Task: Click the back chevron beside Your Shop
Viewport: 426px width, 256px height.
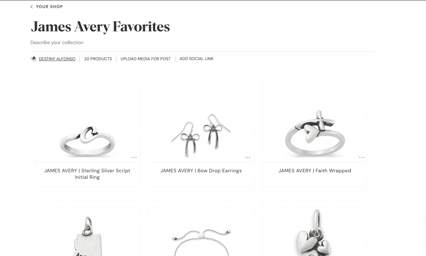Action: point(32,7)
